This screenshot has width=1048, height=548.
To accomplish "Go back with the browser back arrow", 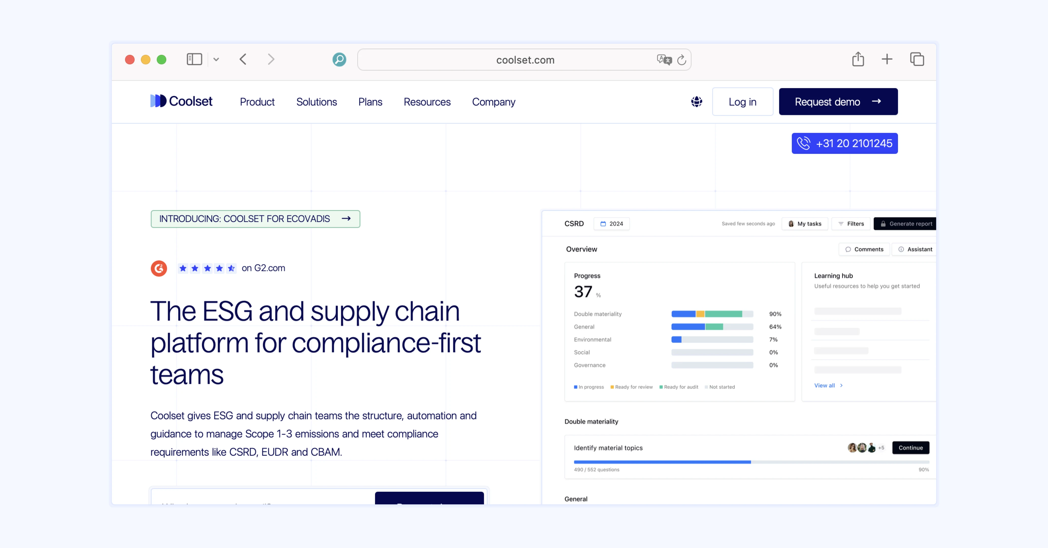I will tap(243, 59).
